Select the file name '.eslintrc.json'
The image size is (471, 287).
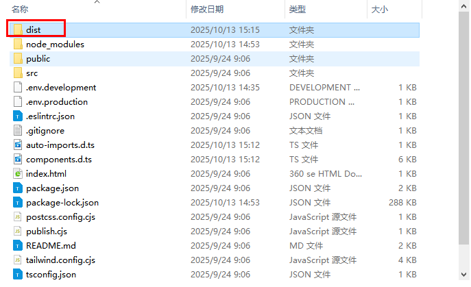[50, 116]
